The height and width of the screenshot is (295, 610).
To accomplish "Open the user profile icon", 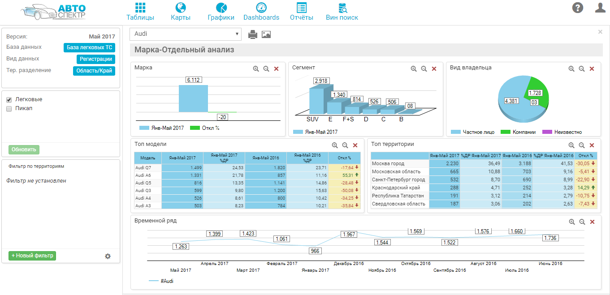I will 599,7.
